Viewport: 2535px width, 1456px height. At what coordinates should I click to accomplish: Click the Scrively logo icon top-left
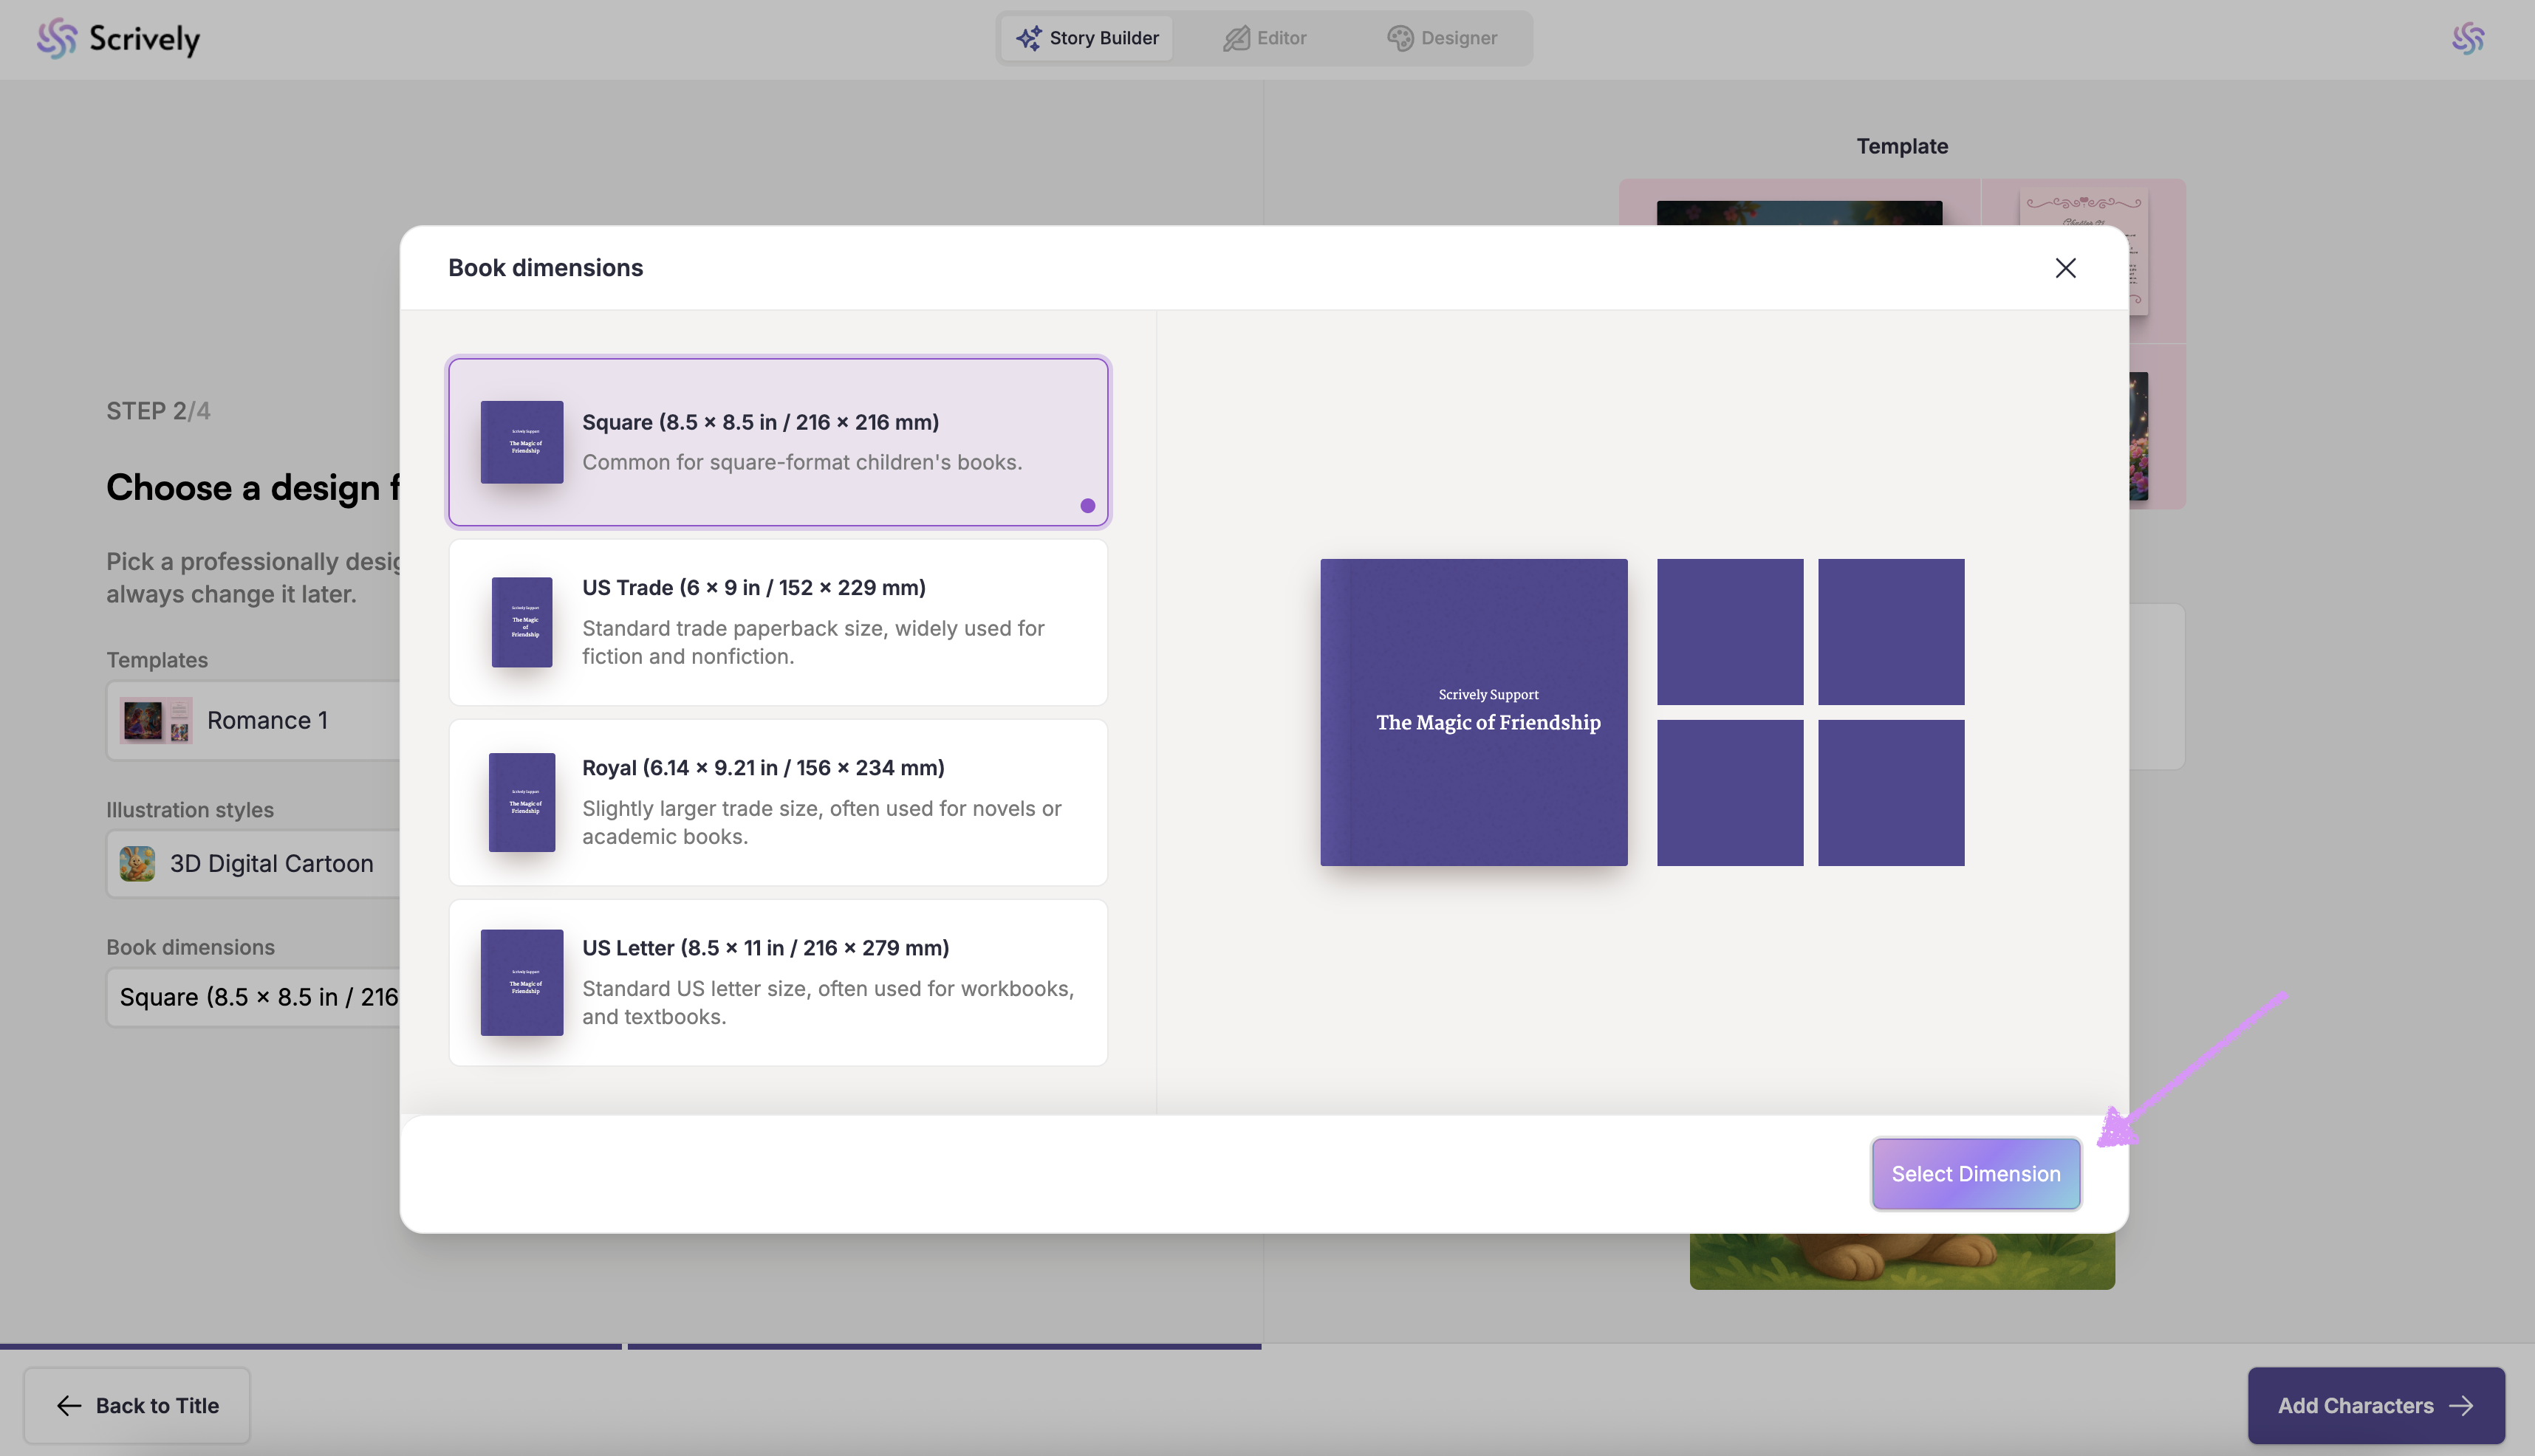coord(57,38)
